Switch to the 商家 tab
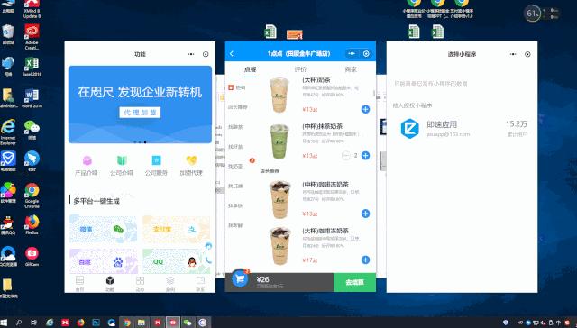This screenshot has height=328, width=577. tap(351, 69)
